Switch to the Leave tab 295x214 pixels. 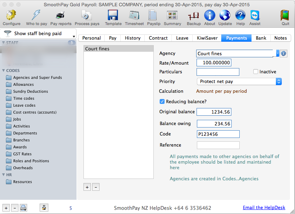point(182,38)
